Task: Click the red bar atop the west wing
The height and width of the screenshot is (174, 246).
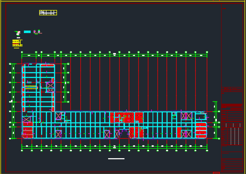Action: 47,65
